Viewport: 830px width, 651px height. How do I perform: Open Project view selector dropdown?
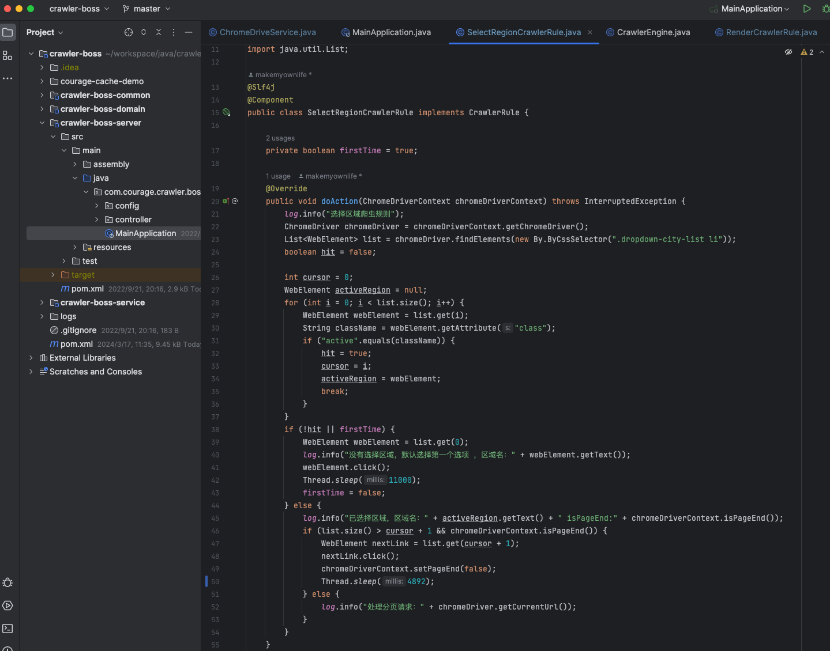point(44,32)
